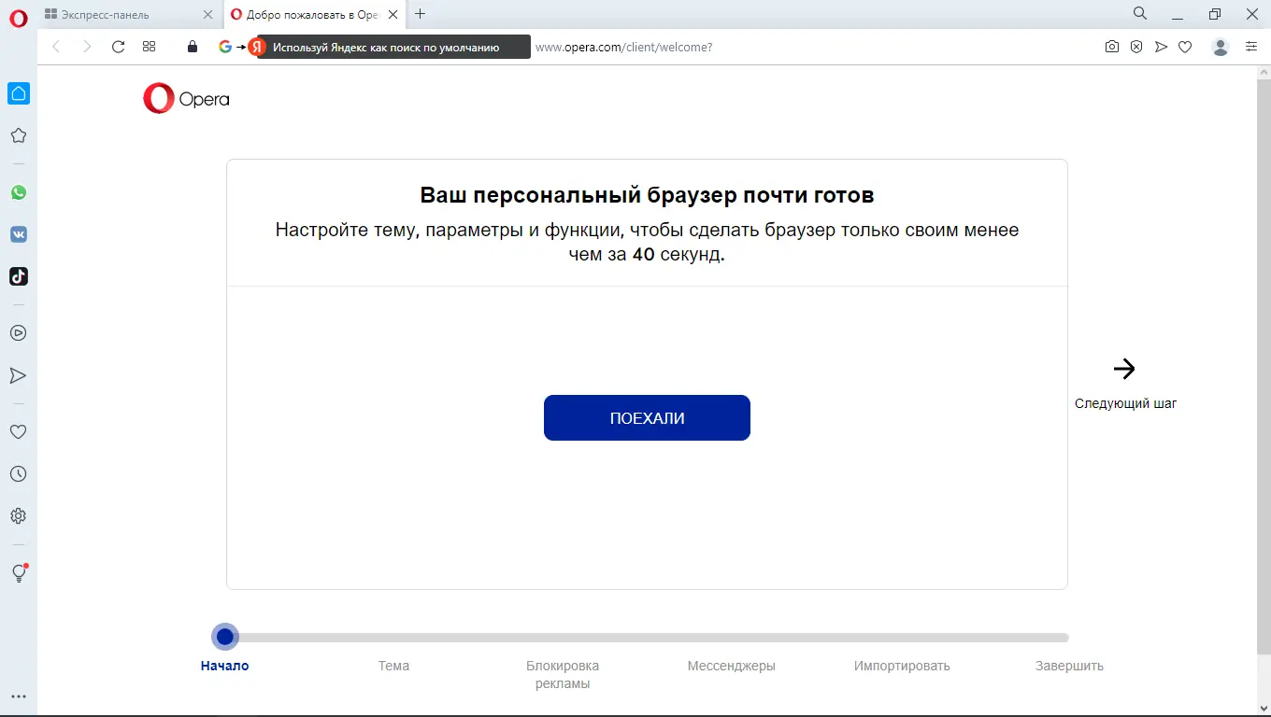This screenshot has width=1271, height=717.
Task: Open TikTok from the sidebar
Action: click(x=19, y=276)
